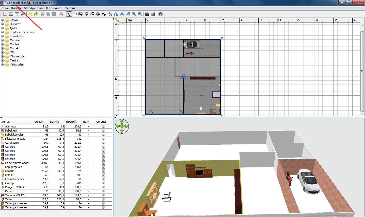Viewport: 365px width, 217px height.
Task: Sort furniture by Derinlik column
Action: click(x=57, y=122)
